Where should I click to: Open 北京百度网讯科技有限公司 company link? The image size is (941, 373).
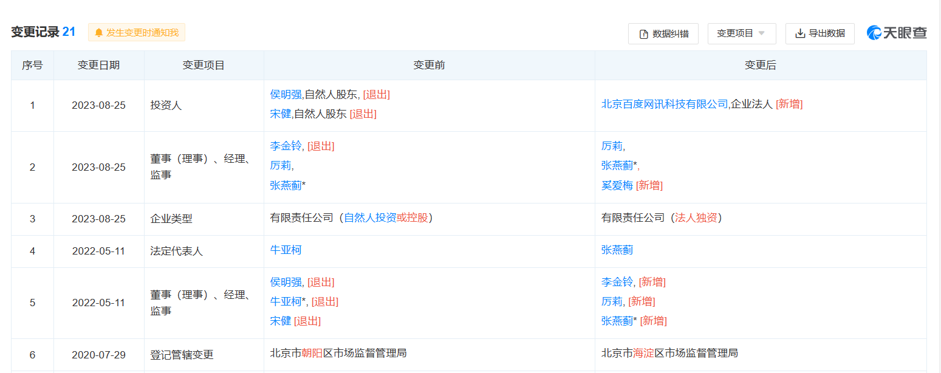665,104
